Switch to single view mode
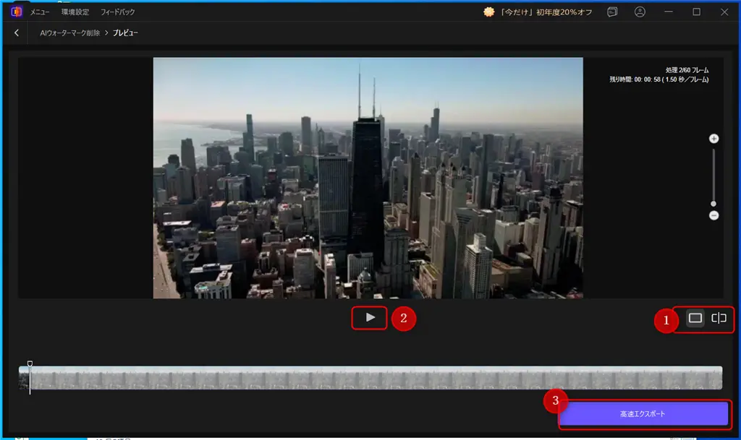Viewport: 741px width, 440px height. (x=695, y=319)
